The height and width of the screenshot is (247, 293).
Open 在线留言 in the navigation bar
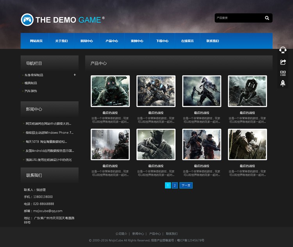[188, 41]
